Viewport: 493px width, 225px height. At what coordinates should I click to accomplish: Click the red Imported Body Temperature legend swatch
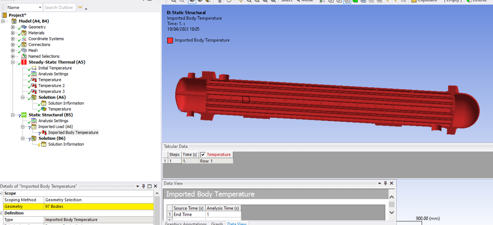[x=170, y=40]
